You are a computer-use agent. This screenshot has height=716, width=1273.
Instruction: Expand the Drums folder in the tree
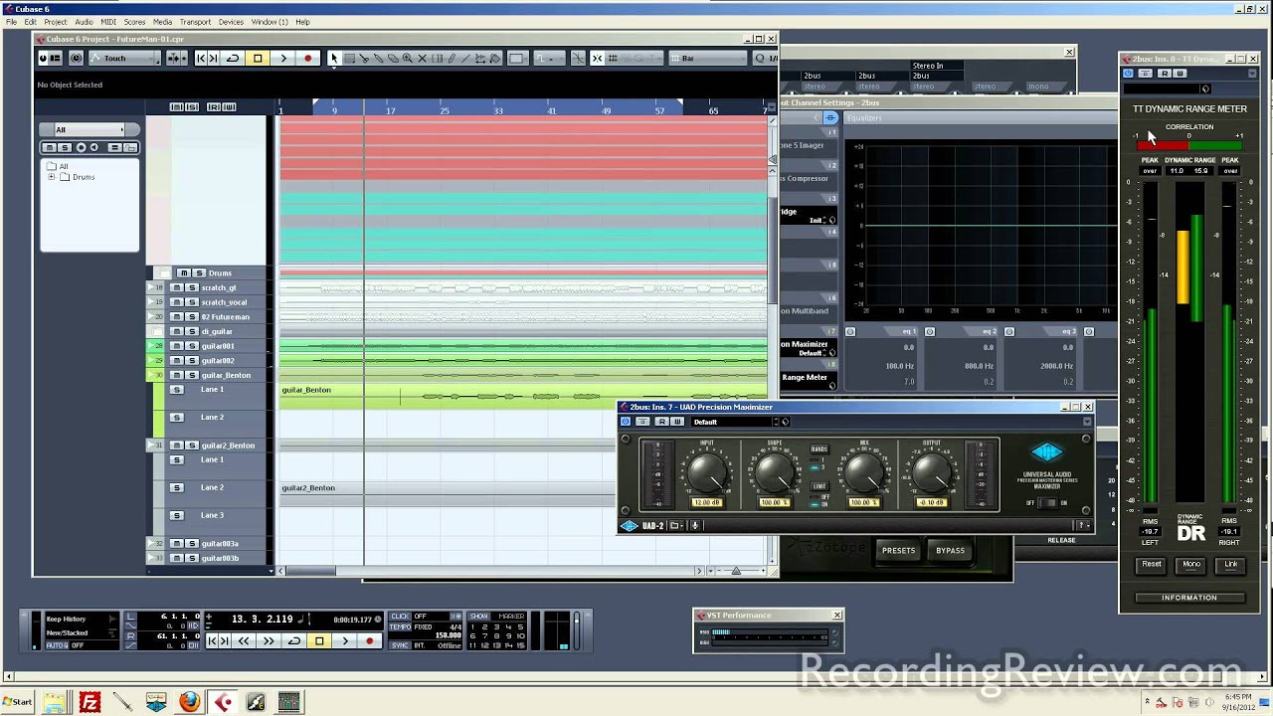click(52, 177)
